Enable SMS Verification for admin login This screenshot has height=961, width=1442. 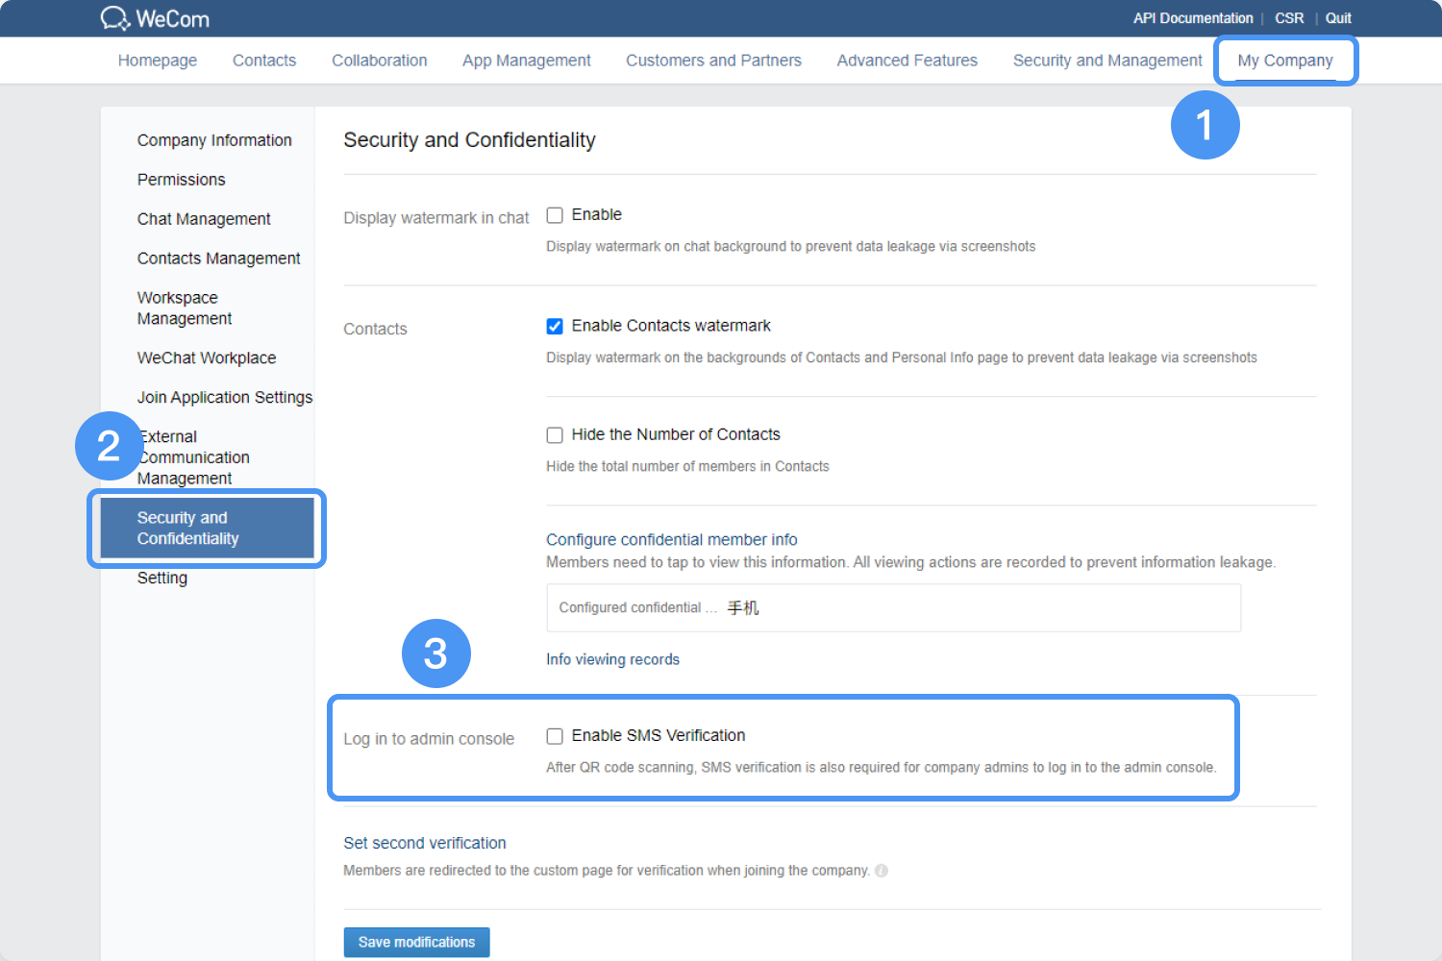pyautogui.click(x=555, y=735)
